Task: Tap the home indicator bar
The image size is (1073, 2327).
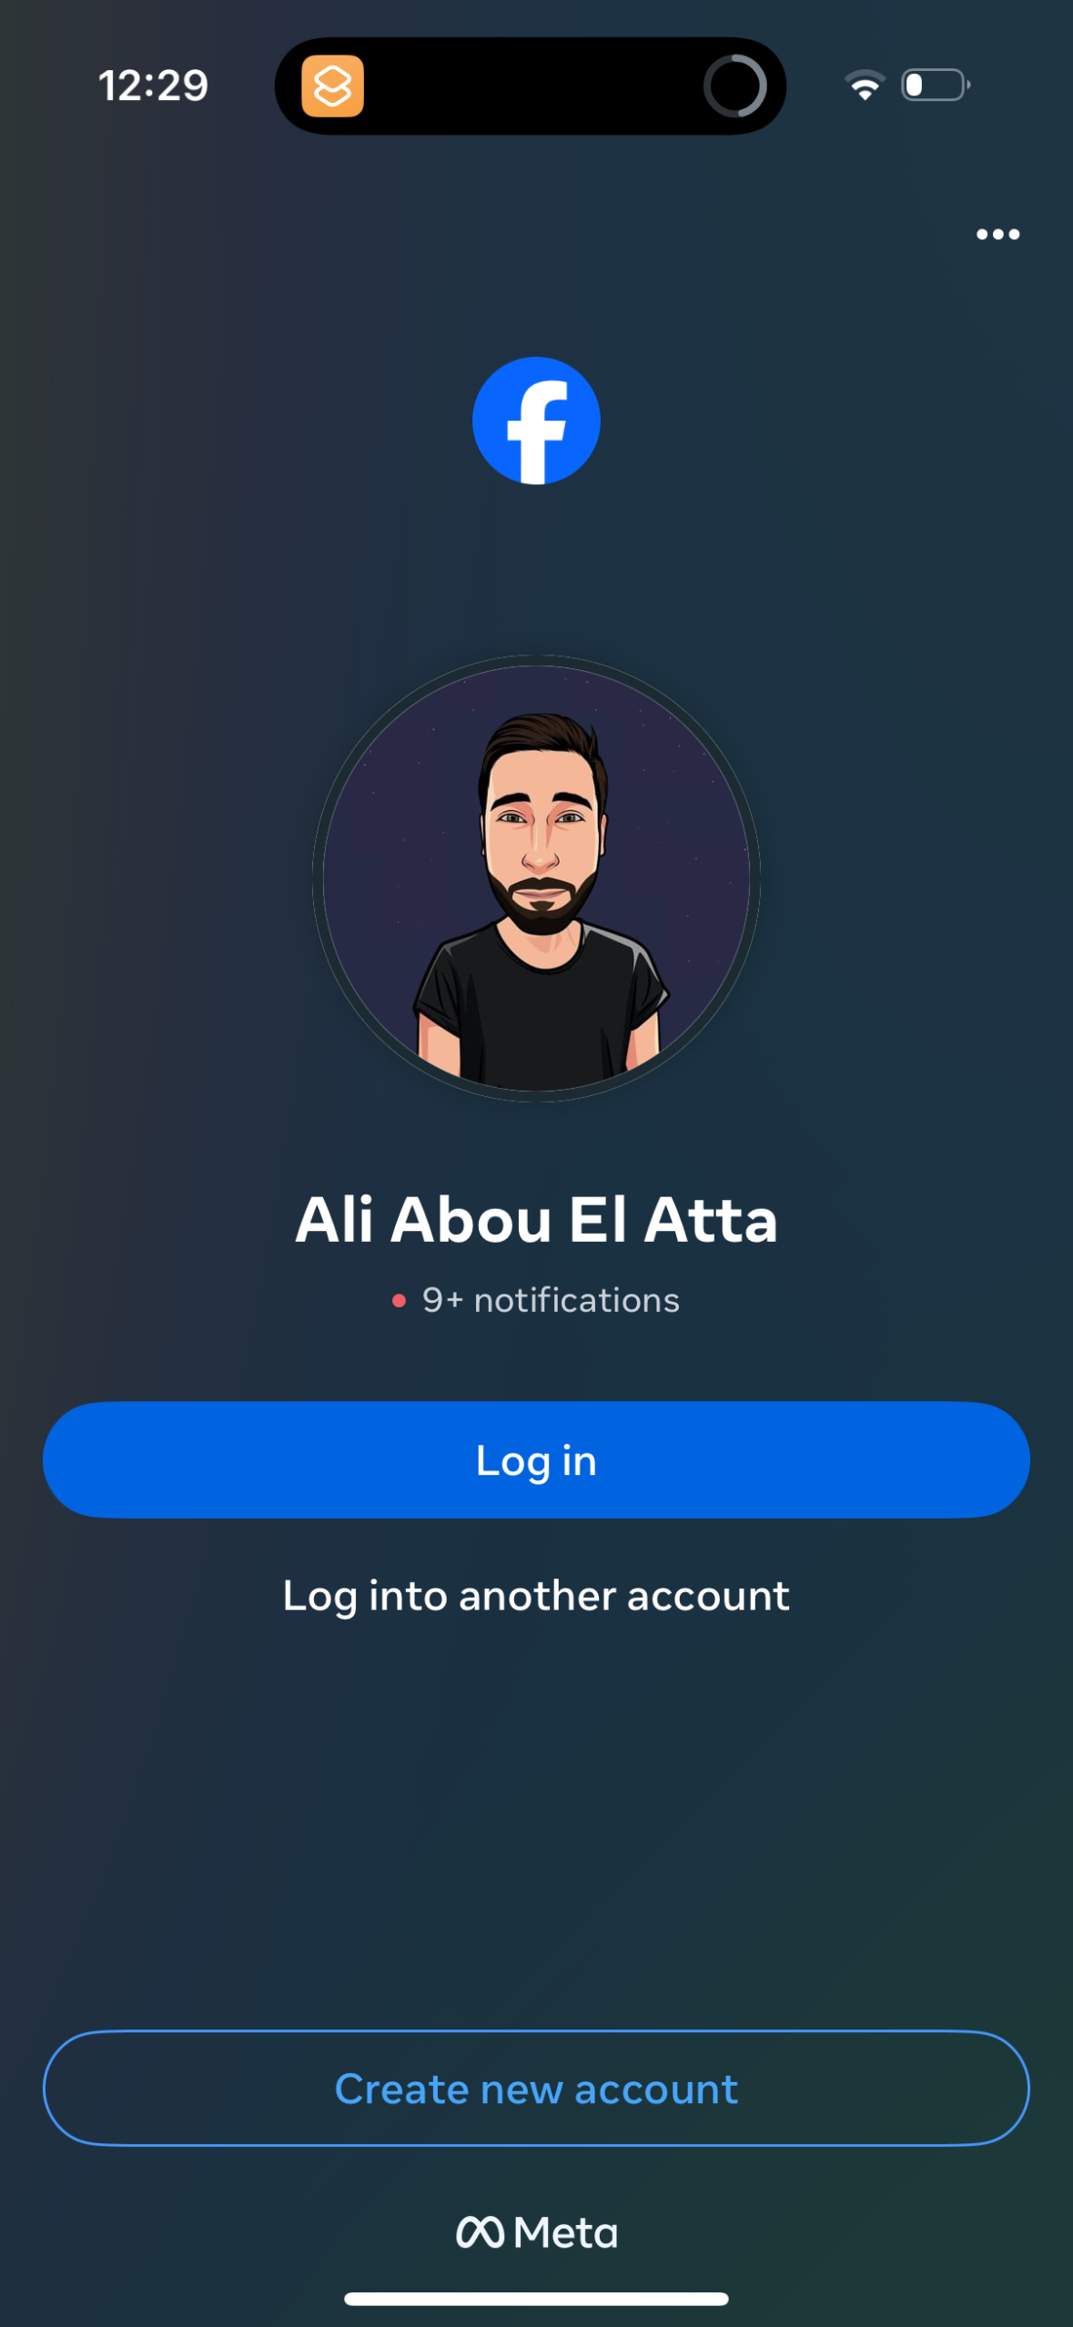Action: coord(536,2299)
